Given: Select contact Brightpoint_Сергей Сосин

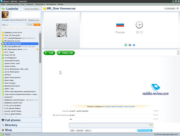Looking at the screenshot, I should [20, 103].
